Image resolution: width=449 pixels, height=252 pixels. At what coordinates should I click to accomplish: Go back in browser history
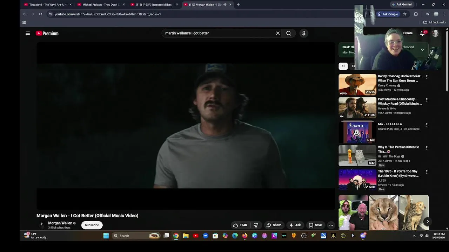[25, 14]
